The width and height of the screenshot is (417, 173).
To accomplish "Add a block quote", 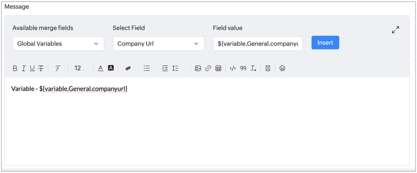I will coord(243,68).
